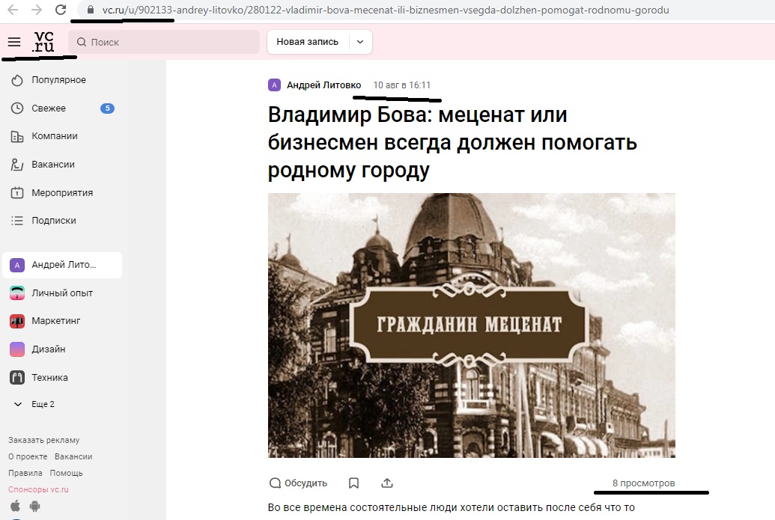This screenshot has width=775, height=520.
Task: Click the share icon below the image
Action: 387,483
